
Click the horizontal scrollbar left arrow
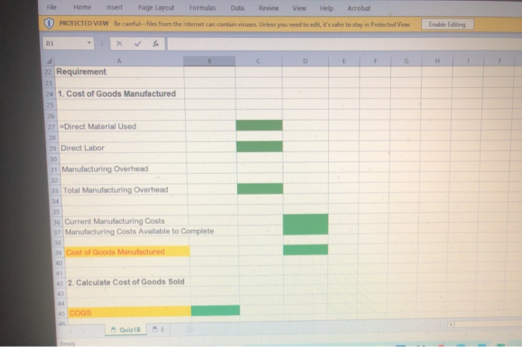[450, 324]
